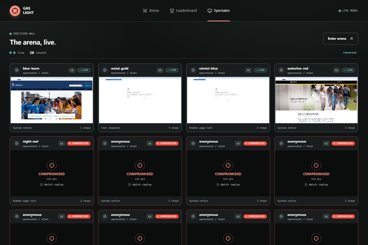368x245 pixels.
Task: Click the LIVE badge on watai-gold
Action: tap(172, 70)
